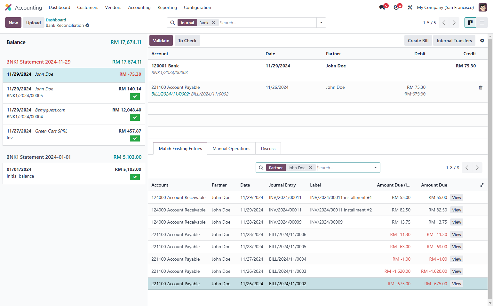The width and height of the screenshot is (493, 306).
Task: Toggle the green check on BNK1/2024/00005
Action: click(135, 96)
